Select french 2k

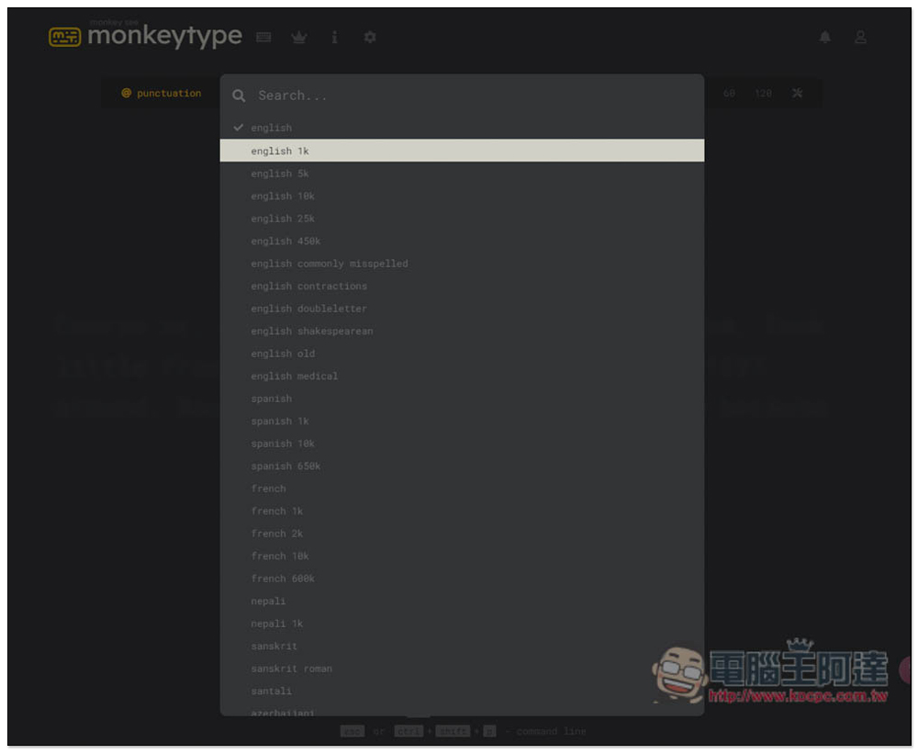click(462, 534)
